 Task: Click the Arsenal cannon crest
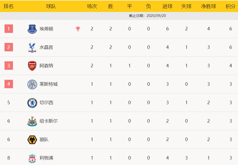pyautogui.click(x=32, y=66)
